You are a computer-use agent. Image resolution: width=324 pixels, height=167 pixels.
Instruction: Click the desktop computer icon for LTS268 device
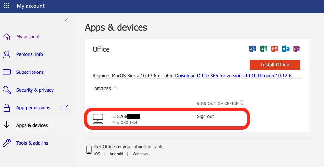point(98,119)
